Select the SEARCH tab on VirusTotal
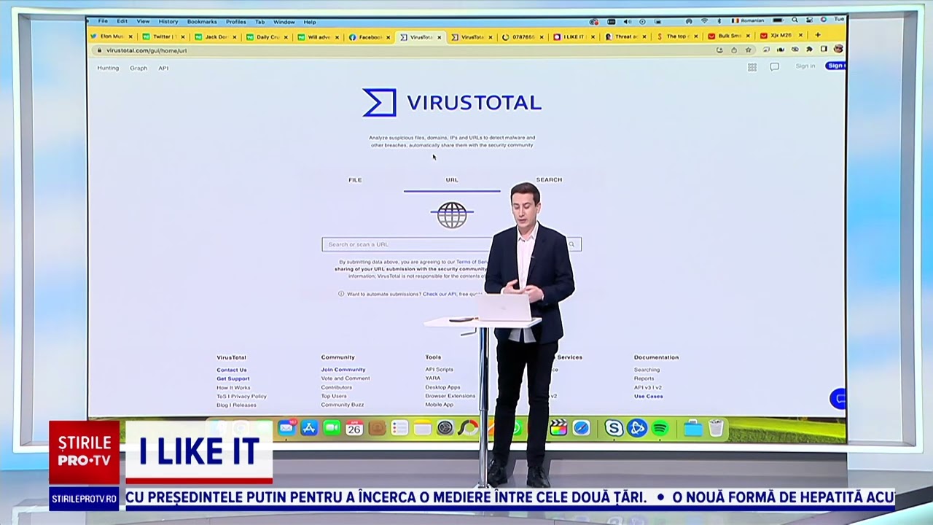The height and width of the screenshot is (525, 933). [549, 179]
